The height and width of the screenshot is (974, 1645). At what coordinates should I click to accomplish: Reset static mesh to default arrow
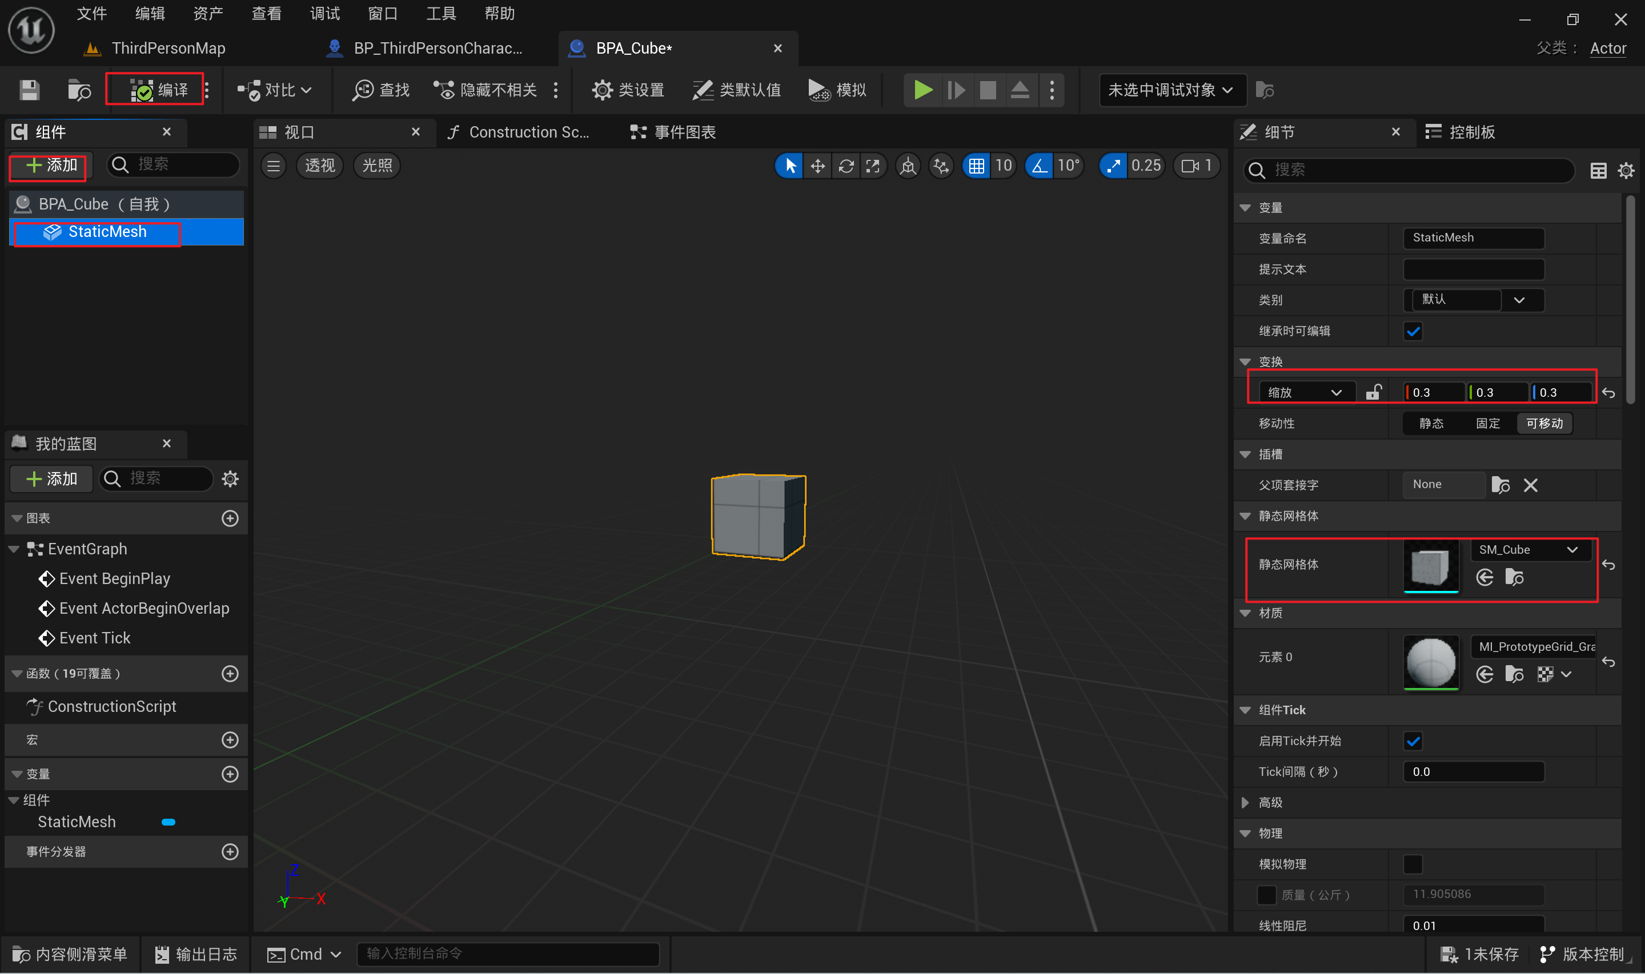1608,565
